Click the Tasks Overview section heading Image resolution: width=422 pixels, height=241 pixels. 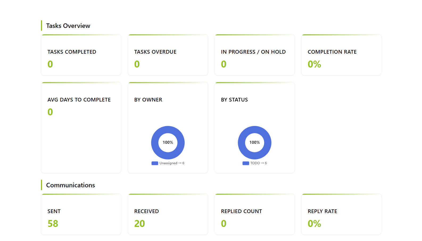coord(68,26)
